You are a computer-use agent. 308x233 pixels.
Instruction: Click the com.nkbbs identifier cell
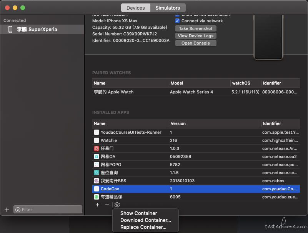click(x=273, y=181)
